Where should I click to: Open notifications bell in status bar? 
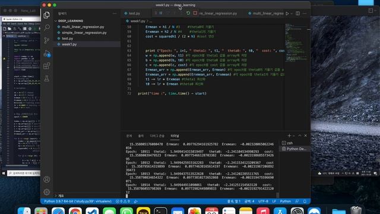pos(305,202)
